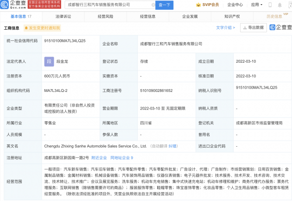Open the 附近企业 link

[x=99, y=158]
